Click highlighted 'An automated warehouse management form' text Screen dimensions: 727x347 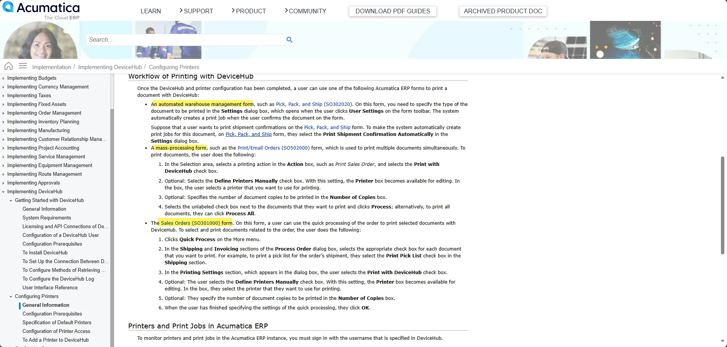[202, 104]
